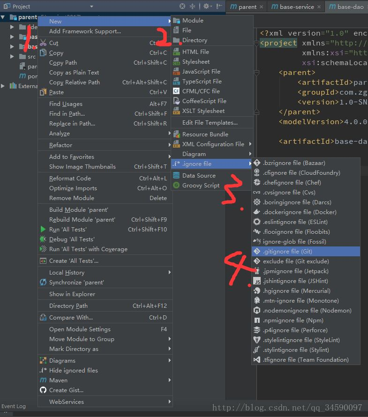Click the Stylesheet CSS icon

(x=176, y=62)
